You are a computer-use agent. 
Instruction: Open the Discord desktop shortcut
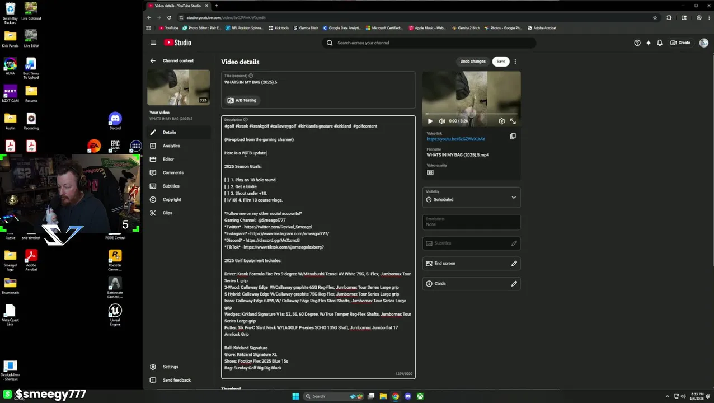115,121
